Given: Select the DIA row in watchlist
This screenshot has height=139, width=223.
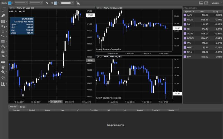Looking at the screenshot, I should click(203, 24).
